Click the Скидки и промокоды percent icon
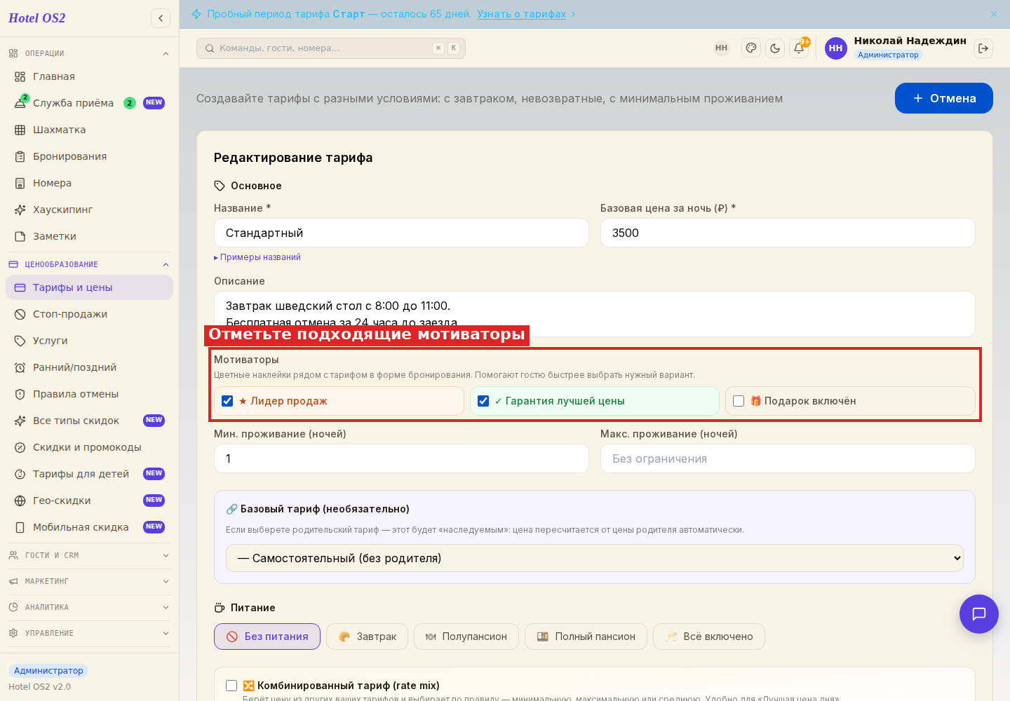 [x=20, y=447]
